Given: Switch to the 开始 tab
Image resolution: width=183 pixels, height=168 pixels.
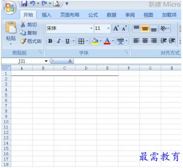Looking at the screenshot, I should 28,15.
